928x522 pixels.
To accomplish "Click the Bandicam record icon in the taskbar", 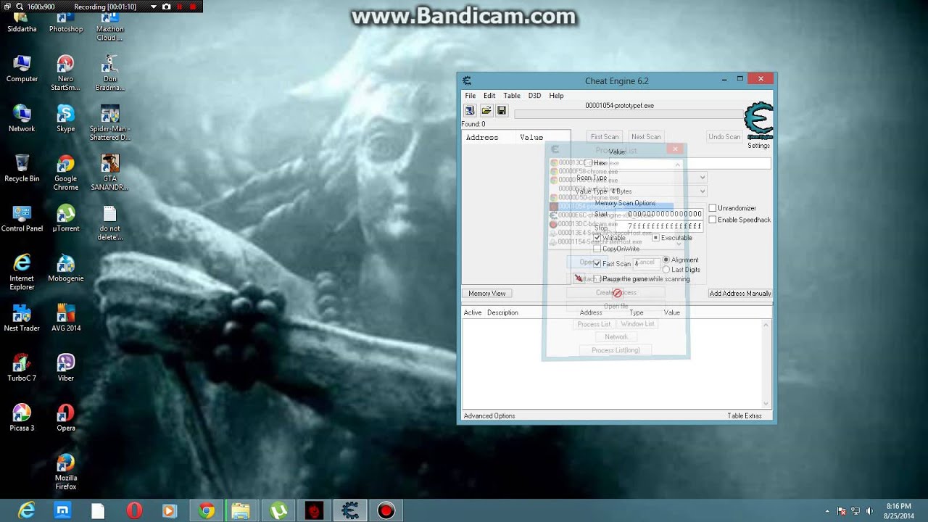I will tap(386, 510).
